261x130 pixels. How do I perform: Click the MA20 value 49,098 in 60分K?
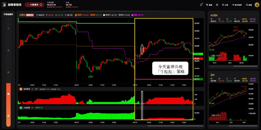(245, 21)
